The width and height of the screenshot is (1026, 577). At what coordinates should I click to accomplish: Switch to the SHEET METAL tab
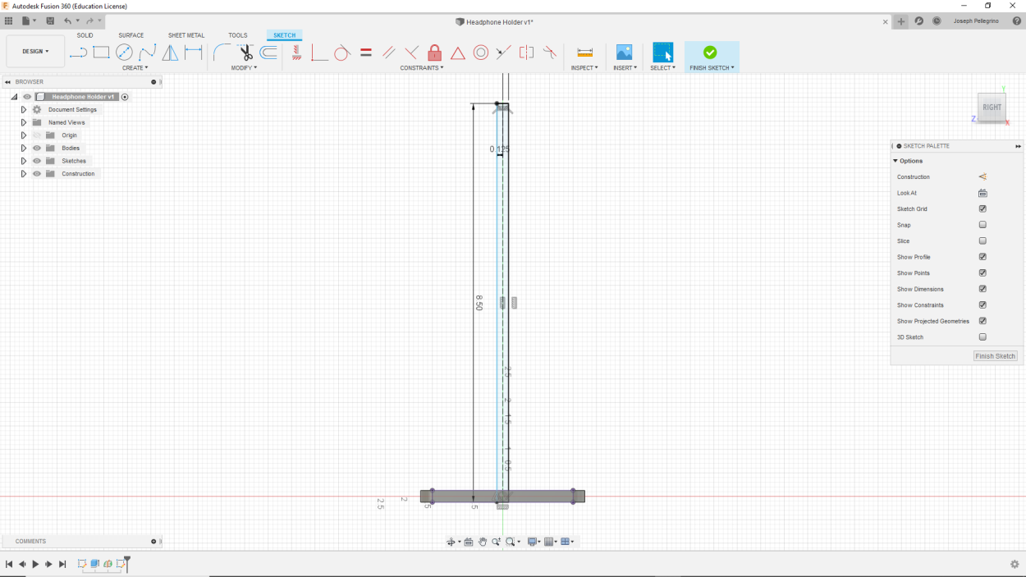point(186,35)
